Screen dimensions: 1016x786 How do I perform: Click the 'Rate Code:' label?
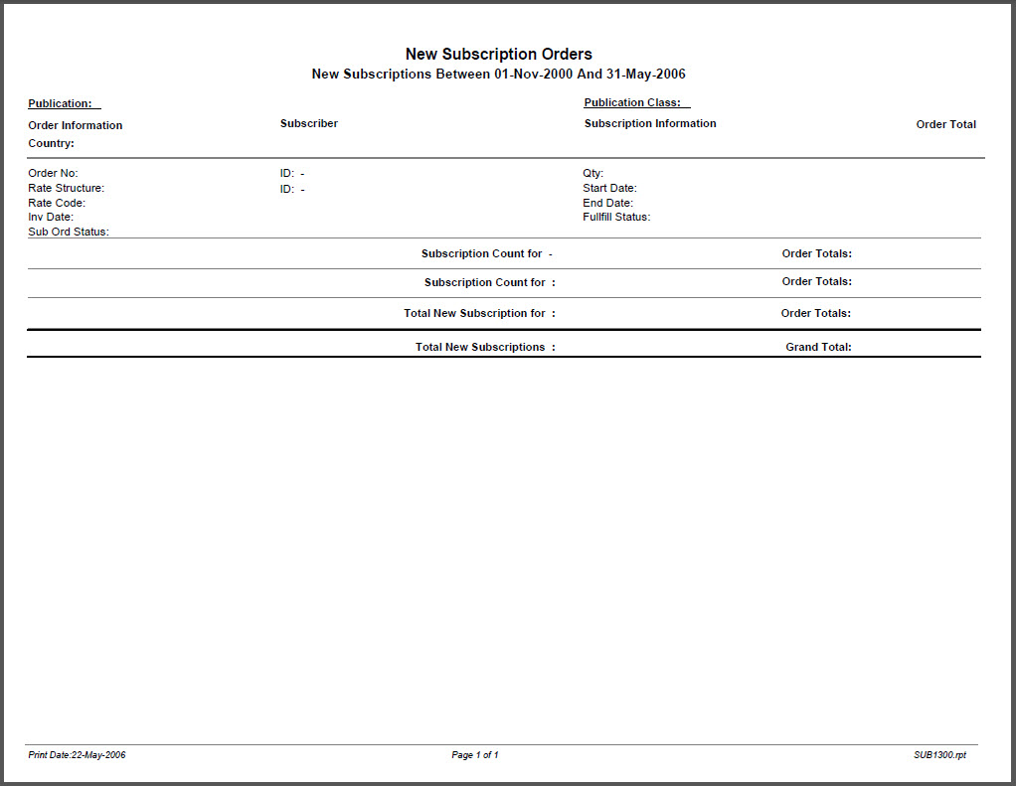pyautogui.click(x=57, y=204)
